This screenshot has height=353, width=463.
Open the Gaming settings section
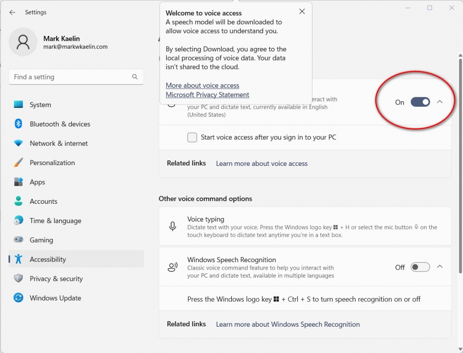(x=41, y=240)
